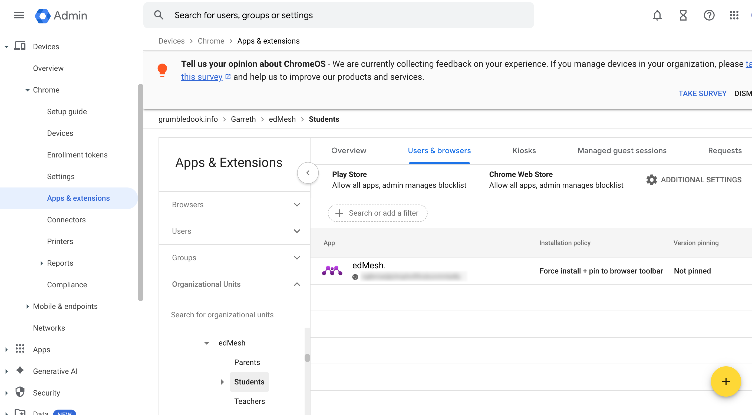This screenshot has height=415, width=752.
Task: Switch to the Managed guest sessions tab
Action: click(622, 150)
